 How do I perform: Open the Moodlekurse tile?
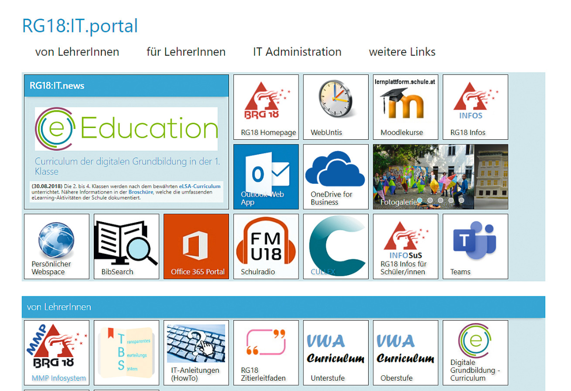pos(405,107)
